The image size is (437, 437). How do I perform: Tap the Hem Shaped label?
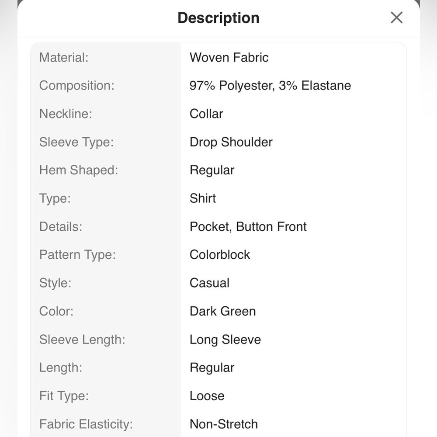79,170
